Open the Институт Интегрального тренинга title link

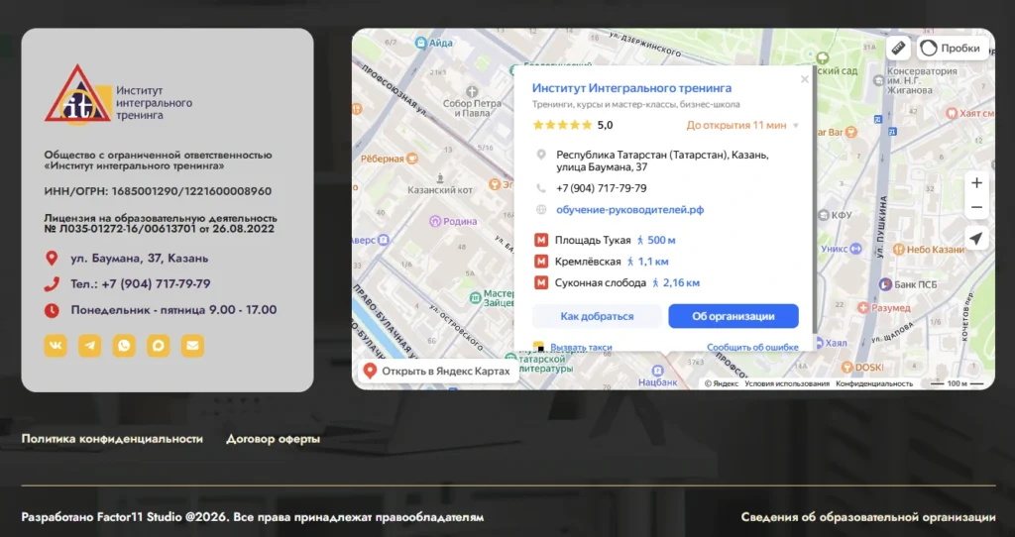click(631, 88)
